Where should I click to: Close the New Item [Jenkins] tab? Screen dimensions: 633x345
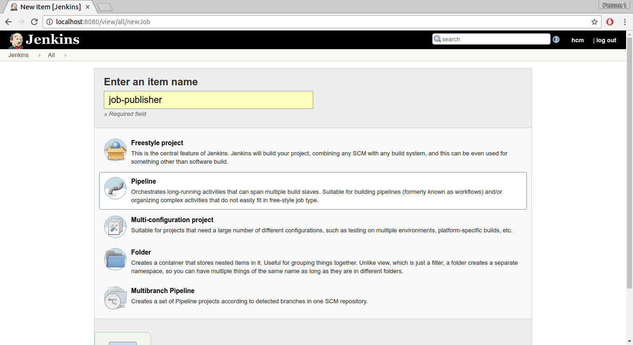tap(88, 7)
